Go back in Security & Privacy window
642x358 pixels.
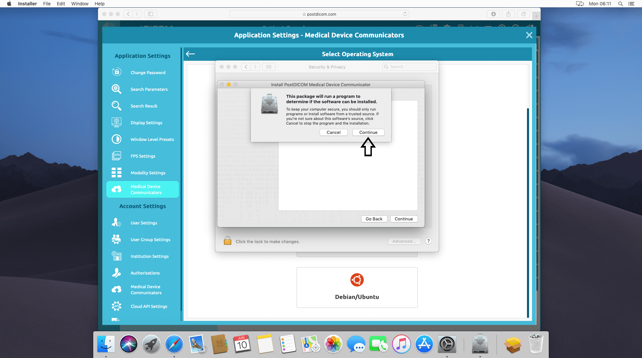point(246,67)
